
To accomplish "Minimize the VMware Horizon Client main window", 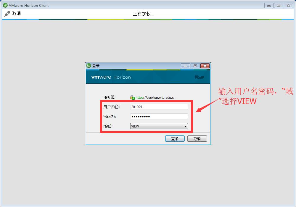I will (x=269, y=5).
